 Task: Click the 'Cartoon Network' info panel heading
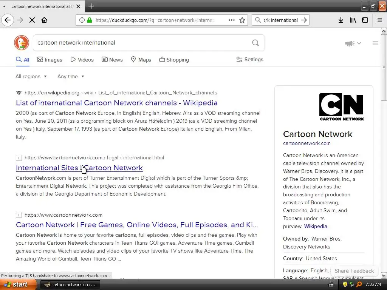(x=317, y=134)
